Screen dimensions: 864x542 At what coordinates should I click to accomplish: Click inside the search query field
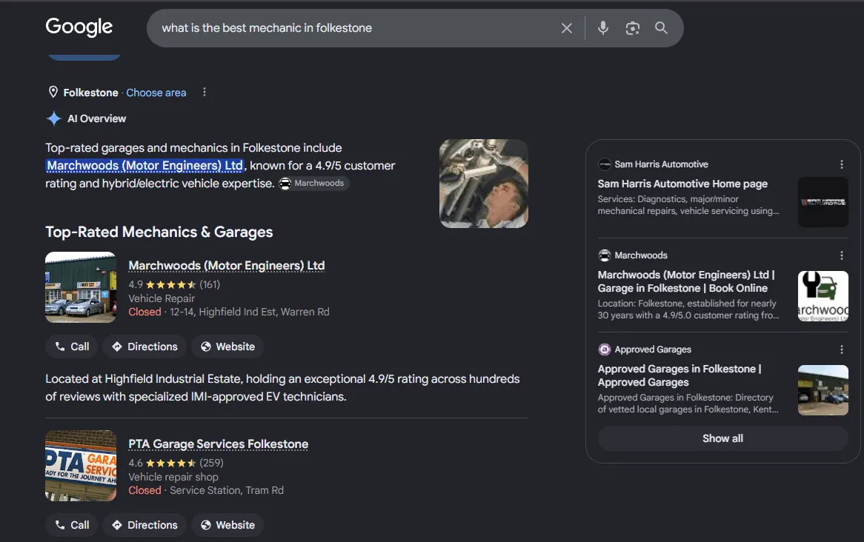point(353,28)
